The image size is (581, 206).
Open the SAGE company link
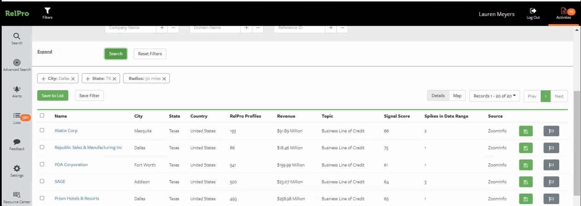pyautogui.click(x=60, y=181)
